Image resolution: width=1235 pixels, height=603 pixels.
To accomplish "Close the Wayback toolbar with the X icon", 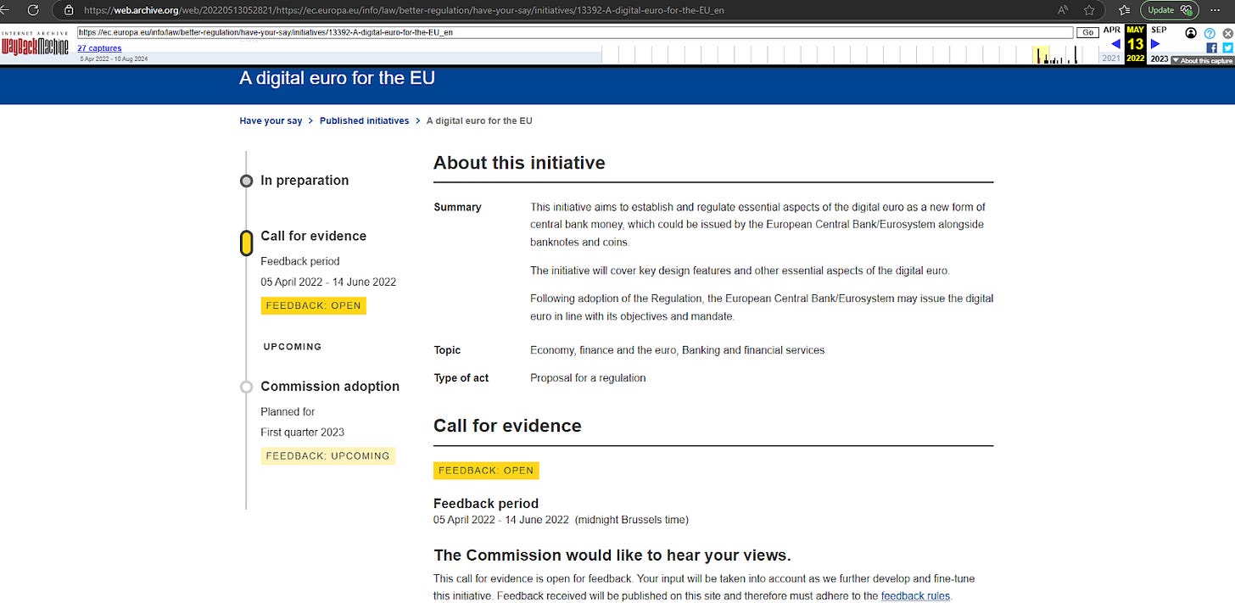I will click(x=1227, y=33).
